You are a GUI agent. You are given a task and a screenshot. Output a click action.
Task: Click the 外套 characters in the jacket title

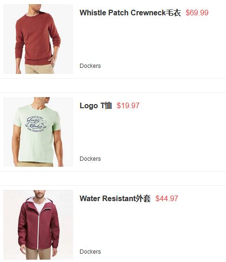point(143,198)
